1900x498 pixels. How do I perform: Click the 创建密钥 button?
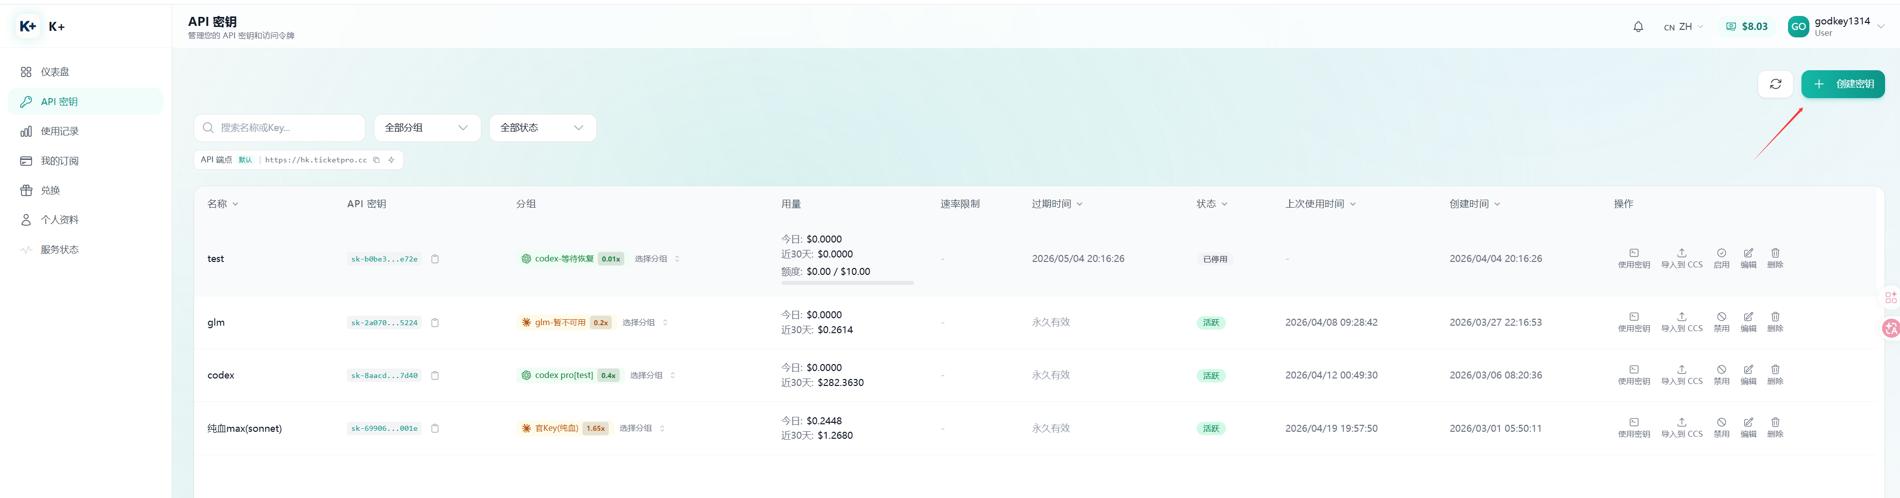point(1842,84)
